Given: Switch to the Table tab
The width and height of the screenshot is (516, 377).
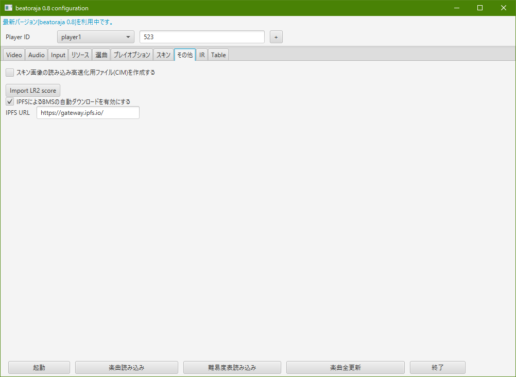Looking at the screenshot, I should coord(218,55).
